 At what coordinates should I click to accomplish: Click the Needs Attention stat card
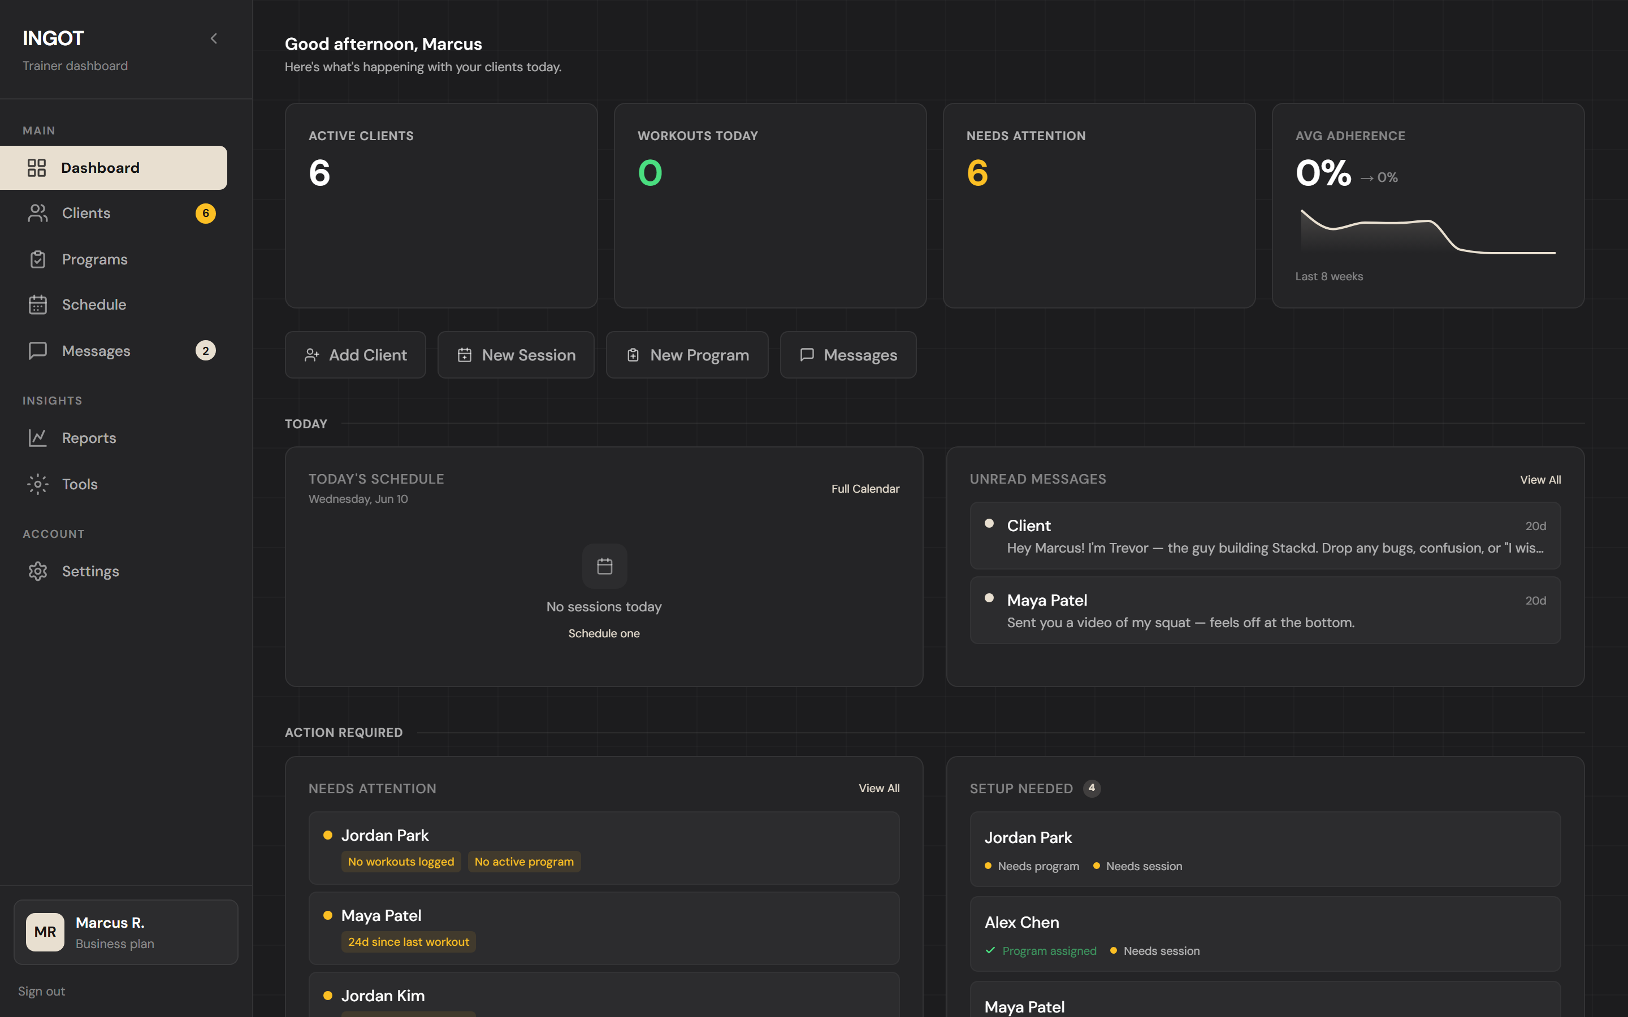coord(1099,206)
